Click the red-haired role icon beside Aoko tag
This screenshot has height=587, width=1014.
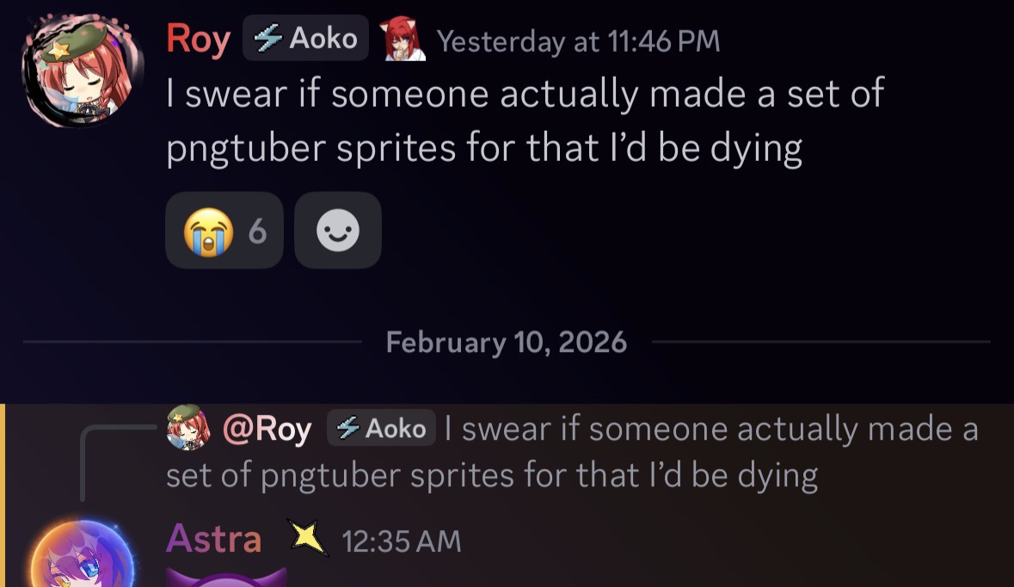(404, 40)
